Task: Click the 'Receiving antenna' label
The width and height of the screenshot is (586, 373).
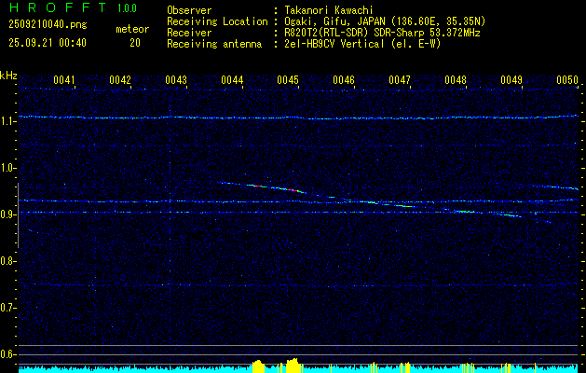Action: pyautogui.click(x=214, y=44)
